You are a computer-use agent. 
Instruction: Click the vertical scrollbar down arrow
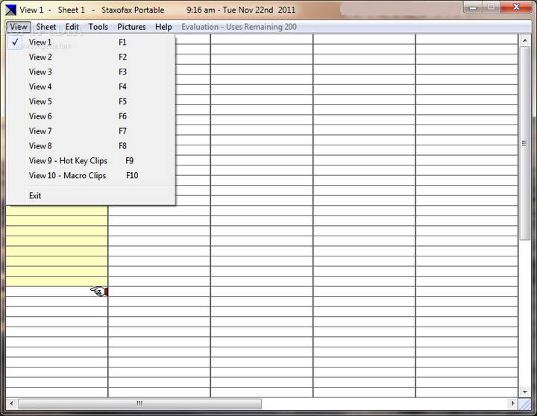pyautogui.click(x=524, y=391)
